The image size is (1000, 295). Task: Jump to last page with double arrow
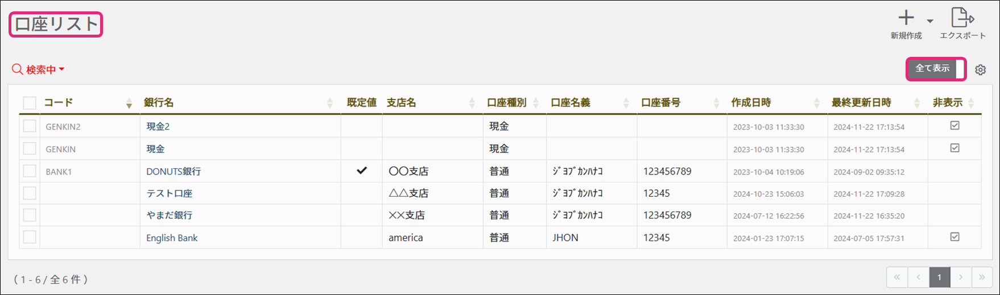[982, 277]
